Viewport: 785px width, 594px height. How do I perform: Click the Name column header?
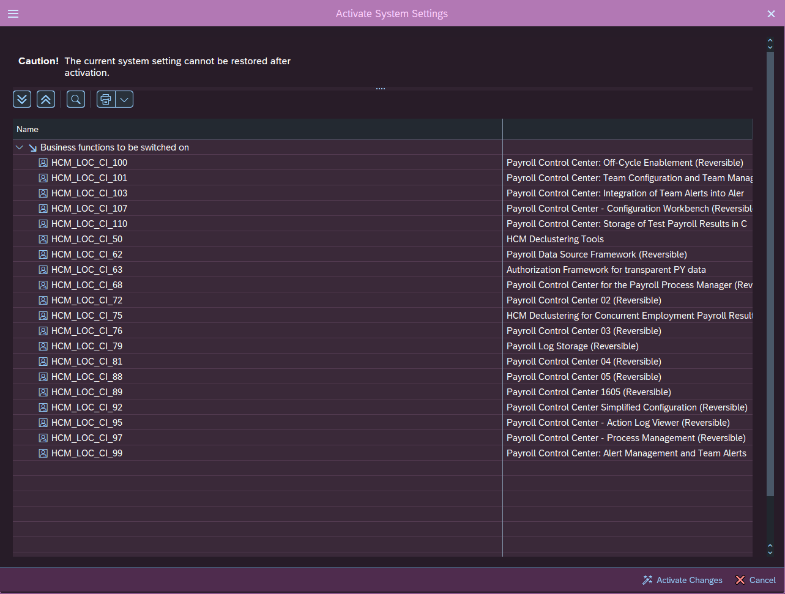[28, 129]
